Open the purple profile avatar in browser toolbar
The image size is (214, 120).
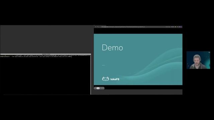pyautogui.click(x=181, y=27)
